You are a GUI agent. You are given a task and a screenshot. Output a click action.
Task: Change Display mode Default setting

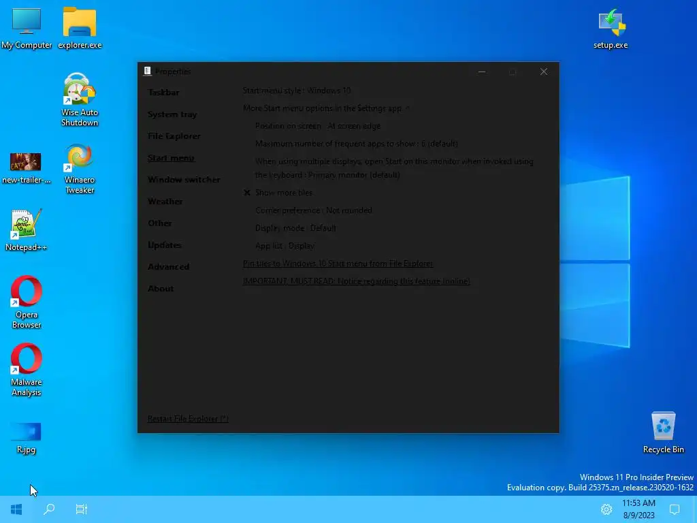pyautogui.click(x=295, y=228)
